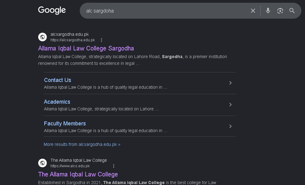Viewport: 305px width, 185px height.
Task: Open Allama Iqbal Law College Sargodha result
Action: [x=86, y=48]
